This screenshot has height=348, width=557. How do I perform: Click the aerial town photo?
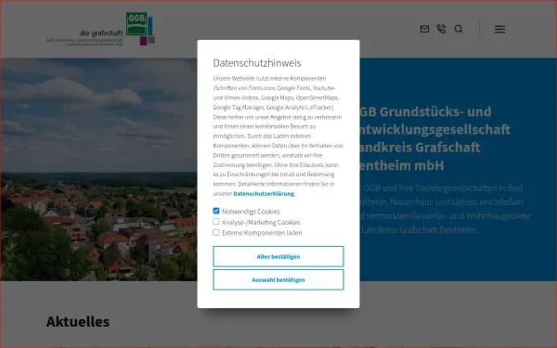coord(98,170)
